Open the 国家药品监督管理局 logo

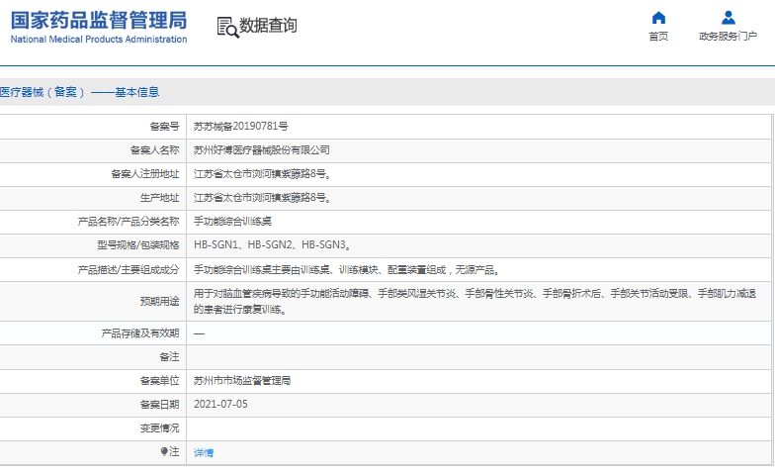(x=99, y=27)
